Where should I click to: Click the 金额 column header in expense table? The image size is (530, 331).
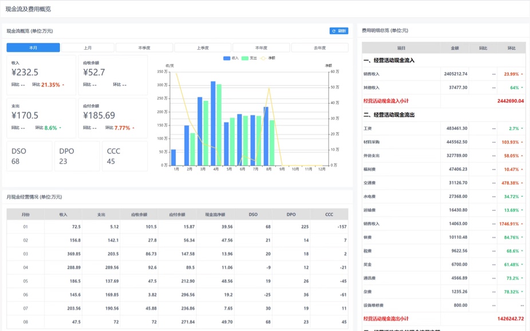454,48
